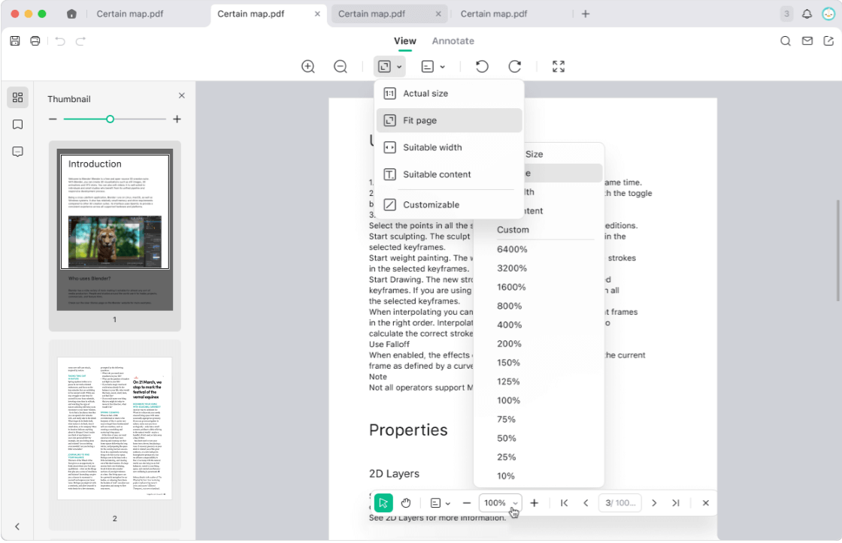This screenshot has width=842, height=543.
Task: Decrease thumbnail size with minus button
Action: point(53,119)
